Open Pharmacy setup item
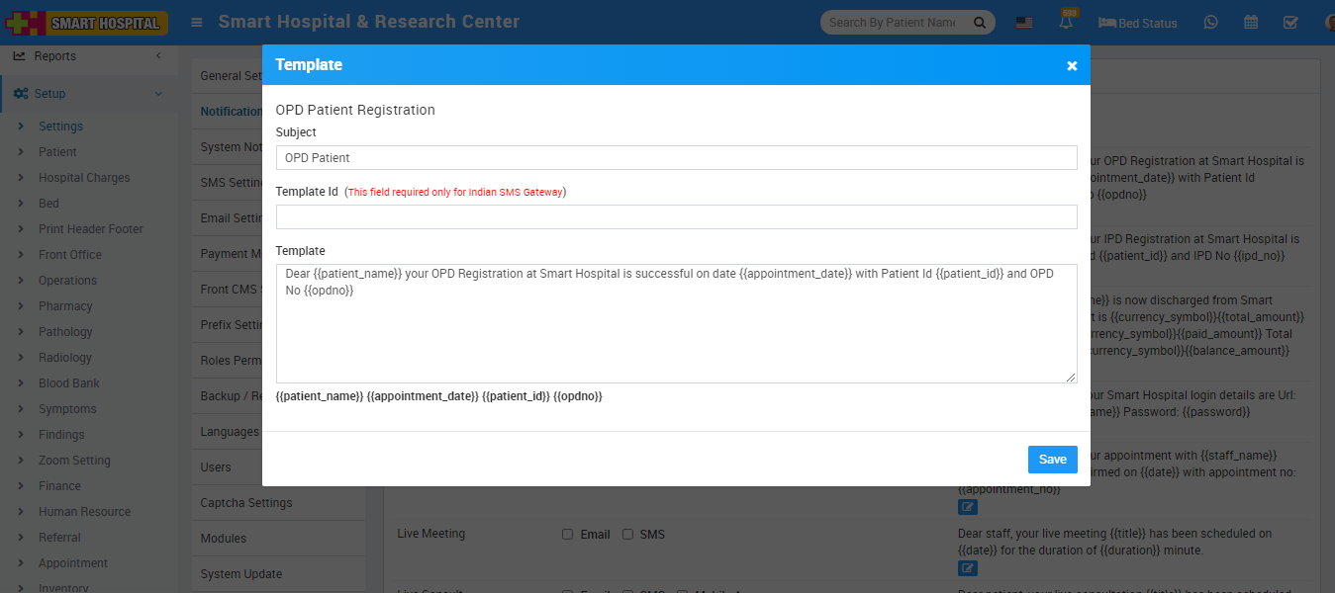 (65, 306)
